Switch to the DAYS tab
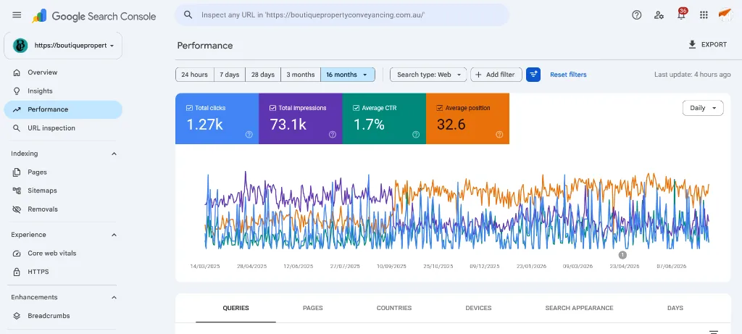This screenshot has width=742, height=334. 675,308
